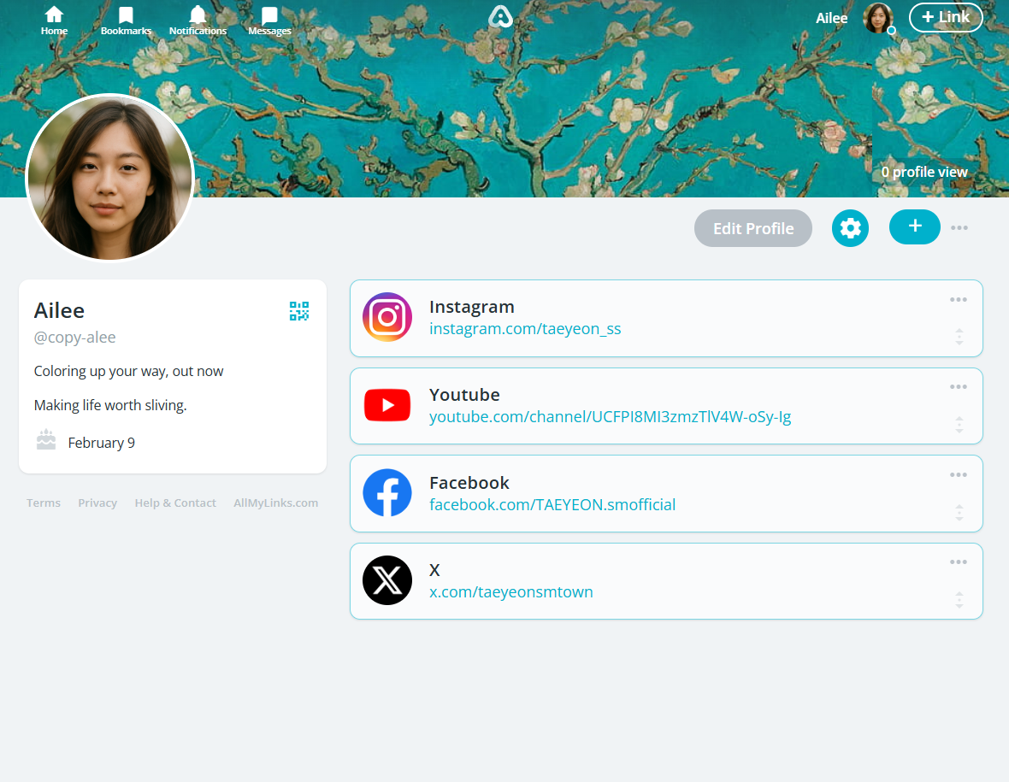Click the Instagram card title
The width and height of the screenshot is (1009, 782).
tap(472, 307)
